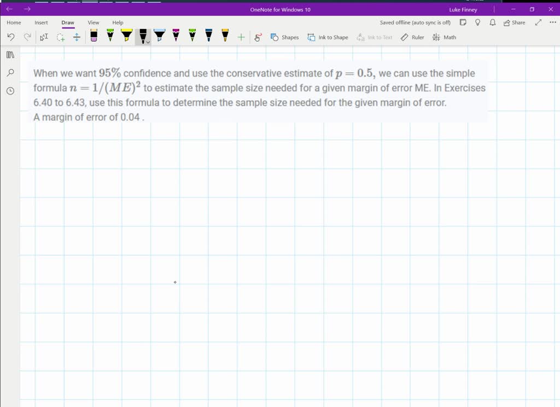Open the notebook navigation icon
The image size is (560, 407).
(x=10, y=55)
